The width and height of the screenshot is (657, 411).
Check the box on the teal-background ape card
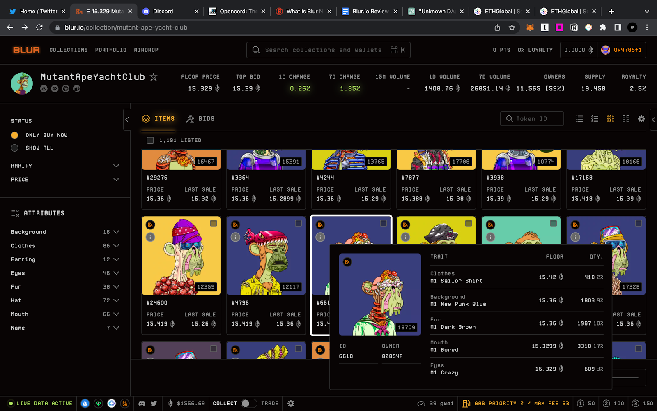[554, 223]
